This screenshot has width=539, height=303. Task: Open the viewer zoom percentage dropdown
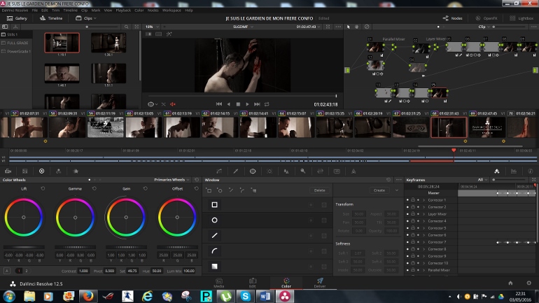point(153,27)
